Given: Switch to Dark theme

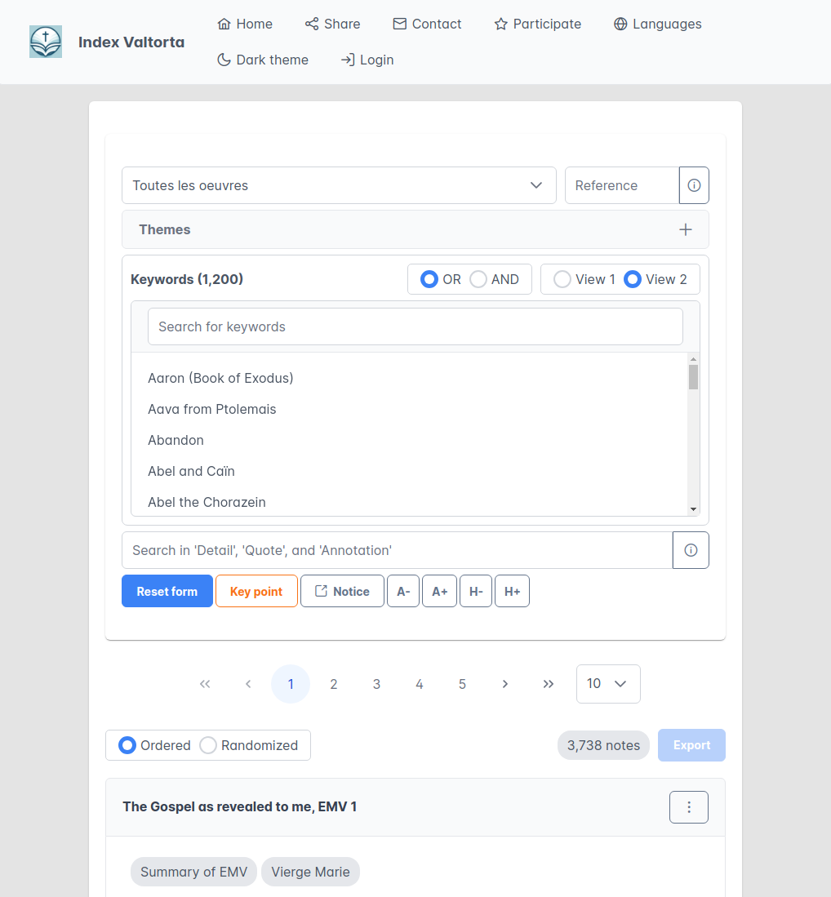Looking at the screenshot, I should tap(263, 60).
